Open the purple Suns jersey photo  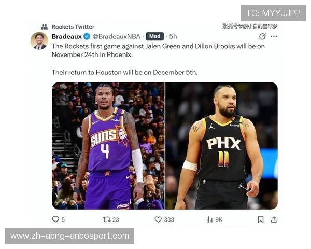point(108,146)
